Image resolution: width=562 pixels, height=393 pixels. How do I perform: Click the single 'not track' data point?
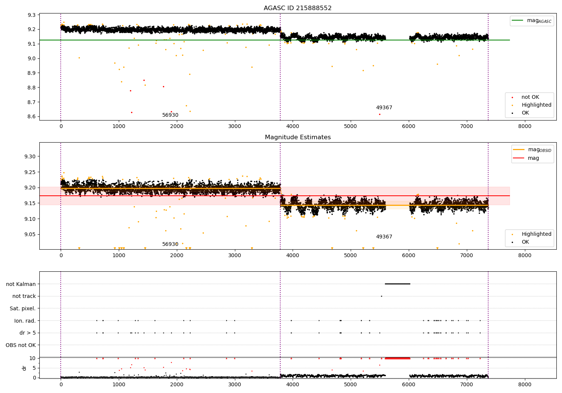pos(381,296)
